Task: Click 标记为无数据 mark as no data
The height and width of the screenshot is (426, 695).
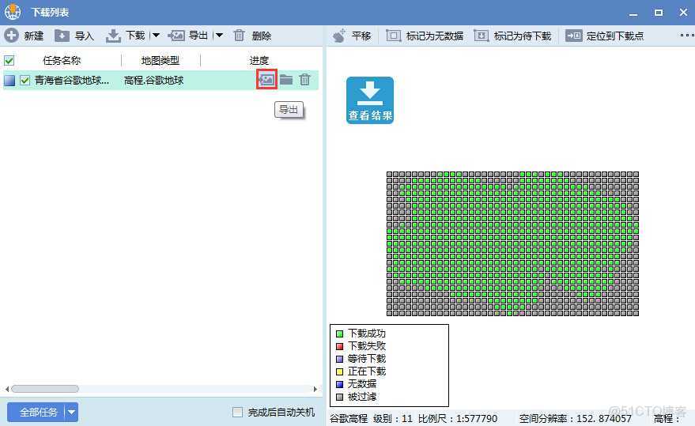Action: [x=425, y=36]
